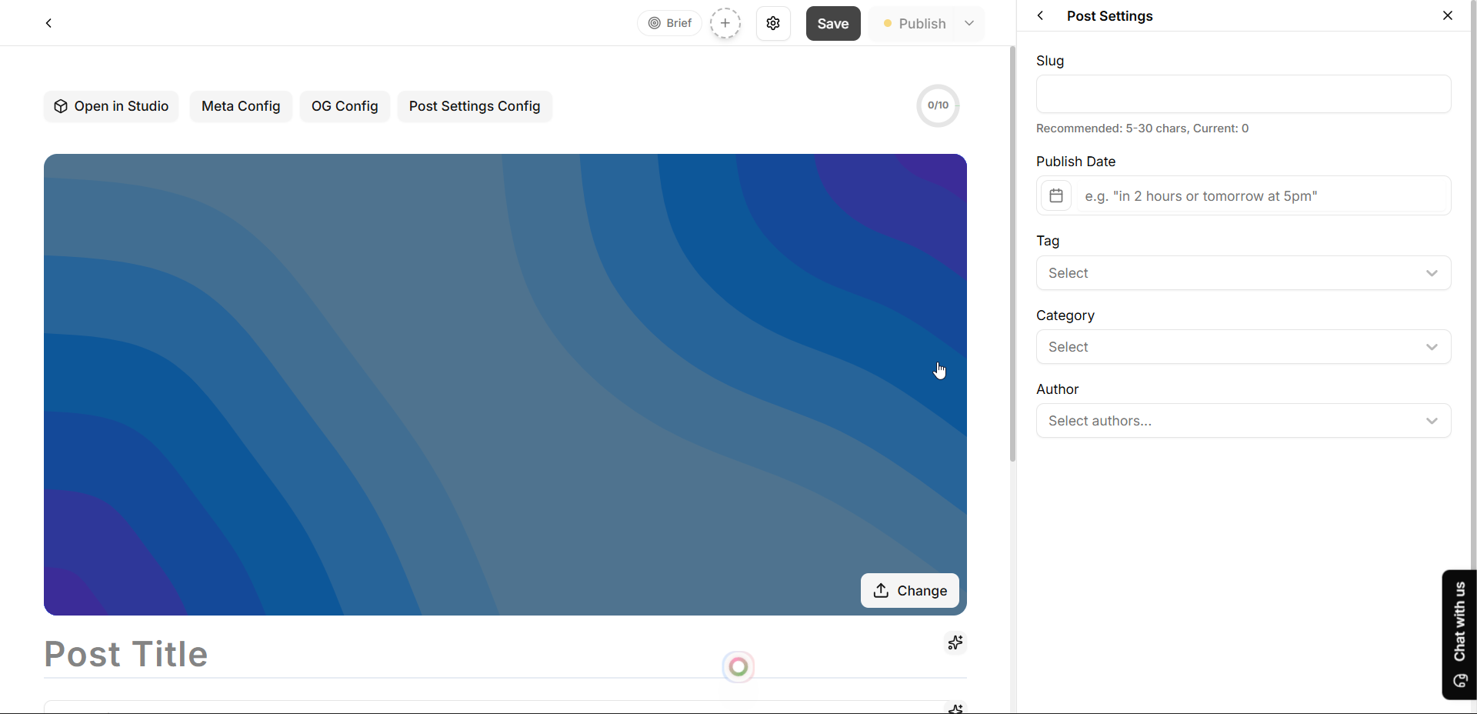Click the dashed plus circle icon

(x=725, y=23)
